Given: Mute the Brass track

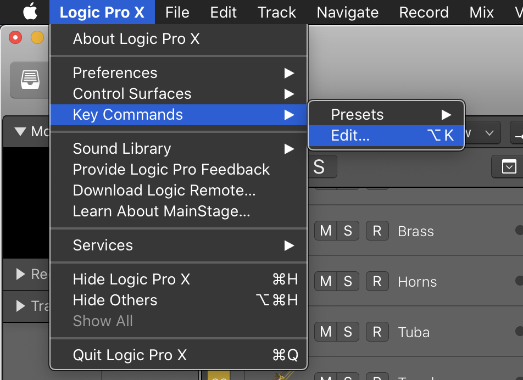Looking at the screenshot, I should click(326, 231).
